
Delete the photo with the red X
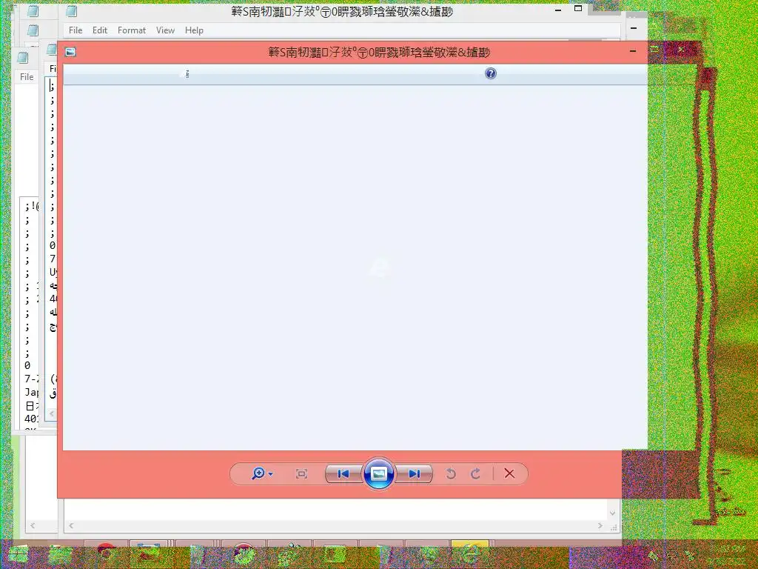(509, 473)
